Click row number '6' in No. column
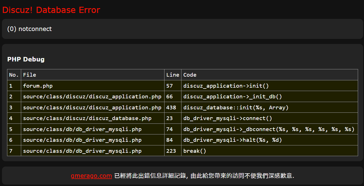This screenshot has width=364, height=186. (14, 140)
